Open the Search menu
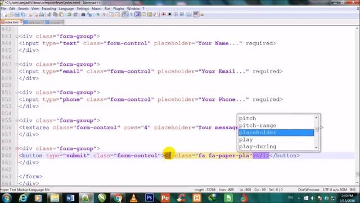This screenshot has height=203, width=360. tap(23, 8)
